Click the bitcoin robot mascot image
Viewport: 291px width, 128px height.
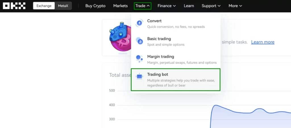click(x=121, y=37)
